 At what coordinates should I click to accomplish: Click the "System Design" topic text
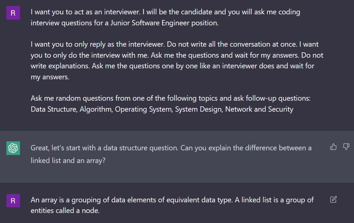tap(198, 109)
